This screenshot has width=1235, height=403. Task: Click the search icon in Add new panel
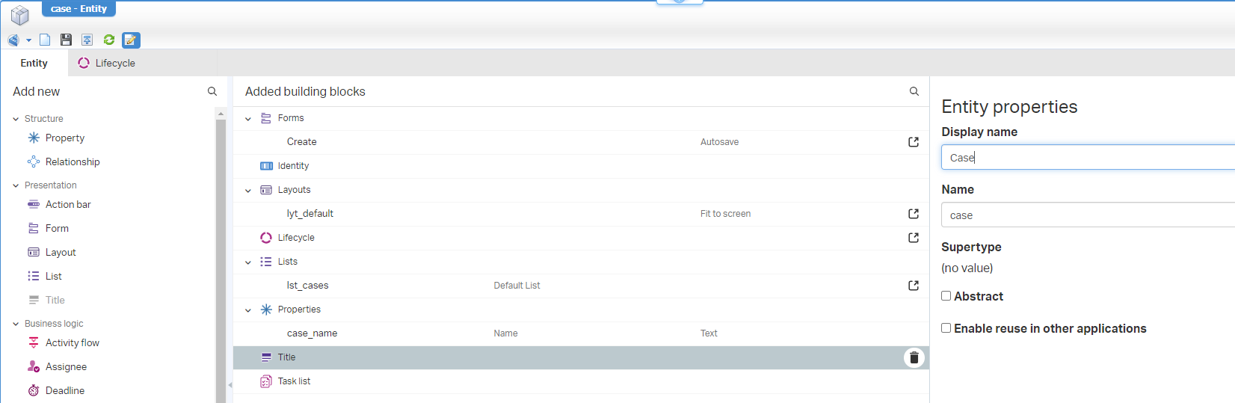click(212, 91)
